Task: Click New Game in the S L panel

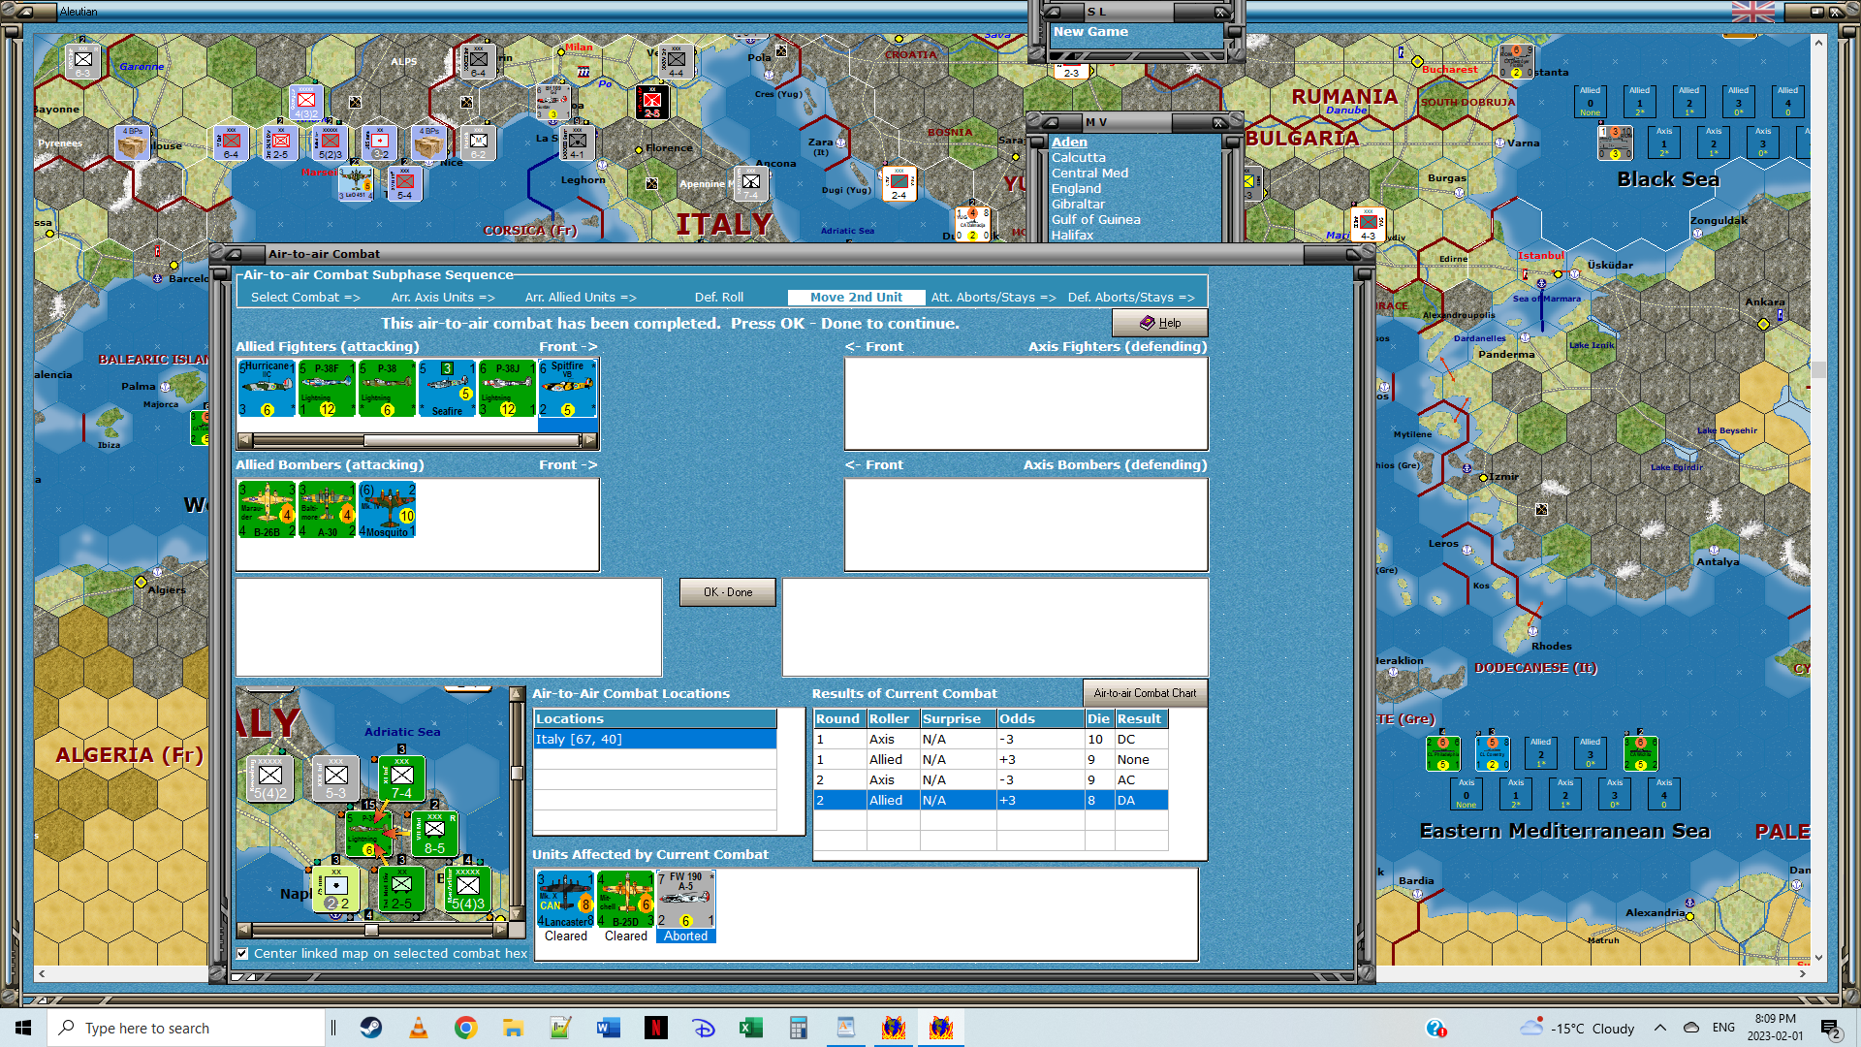Action: pyautogui.click(x=1090, y=32)
